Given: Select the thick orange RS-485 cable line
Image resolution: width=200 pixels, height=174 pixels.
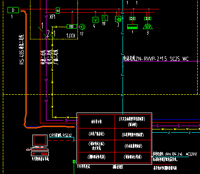Looking at the screenshot, I should (26, 69).
